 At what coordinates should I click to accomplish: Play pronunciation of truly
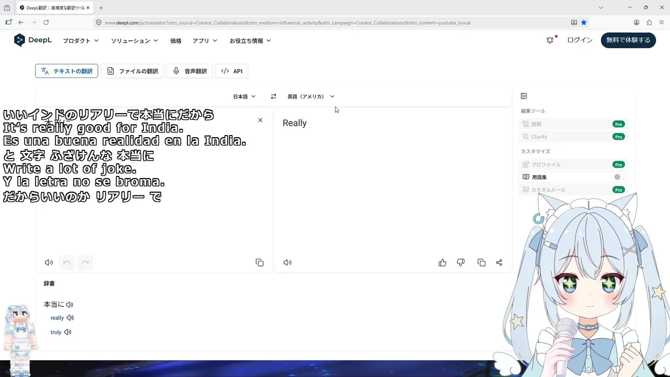[68, 332]
